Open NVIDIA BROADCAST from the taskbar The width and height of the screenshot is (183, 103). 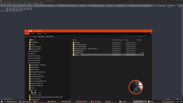coord(11,102)
